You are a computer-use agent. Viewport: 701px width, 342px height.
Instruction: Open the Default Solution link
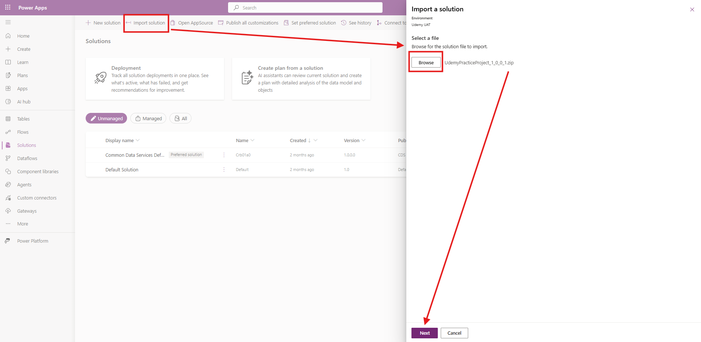pyautogui.click(x=122, y=170)
